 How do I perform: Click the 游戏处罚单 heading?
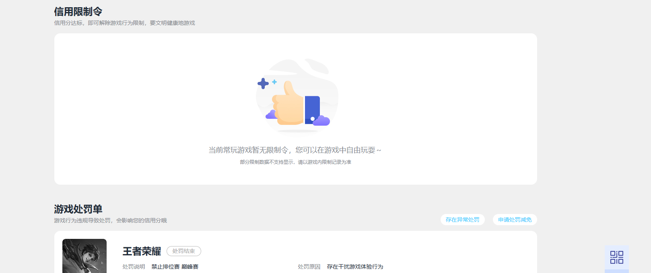(78, 209)
